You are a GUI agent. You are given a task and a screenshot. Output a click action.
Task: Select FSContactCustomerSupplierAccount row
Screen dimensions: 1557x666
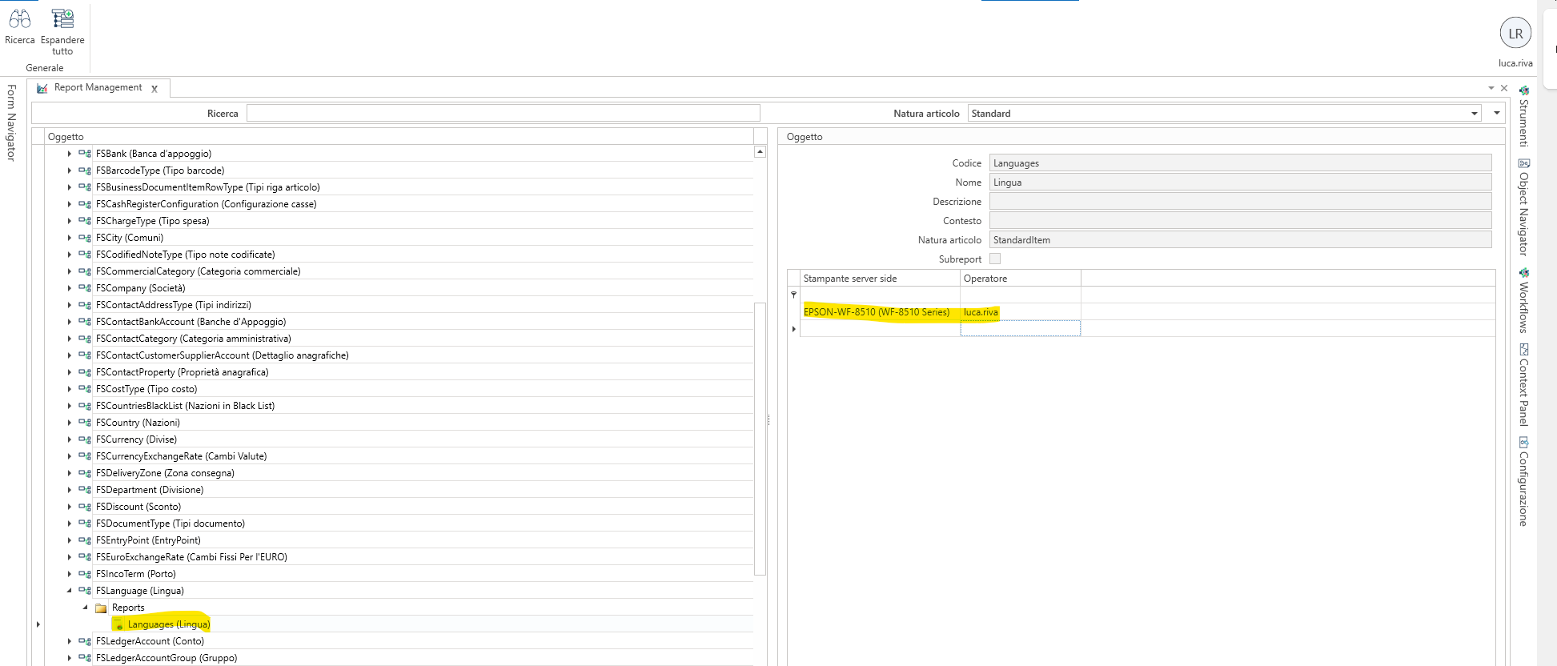[x=222, y=355]
